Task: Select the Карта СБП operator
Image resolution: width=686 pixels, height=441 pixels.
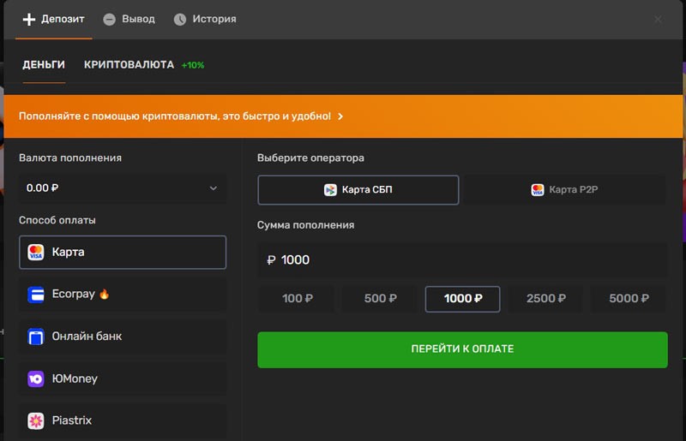Action: 358,190
